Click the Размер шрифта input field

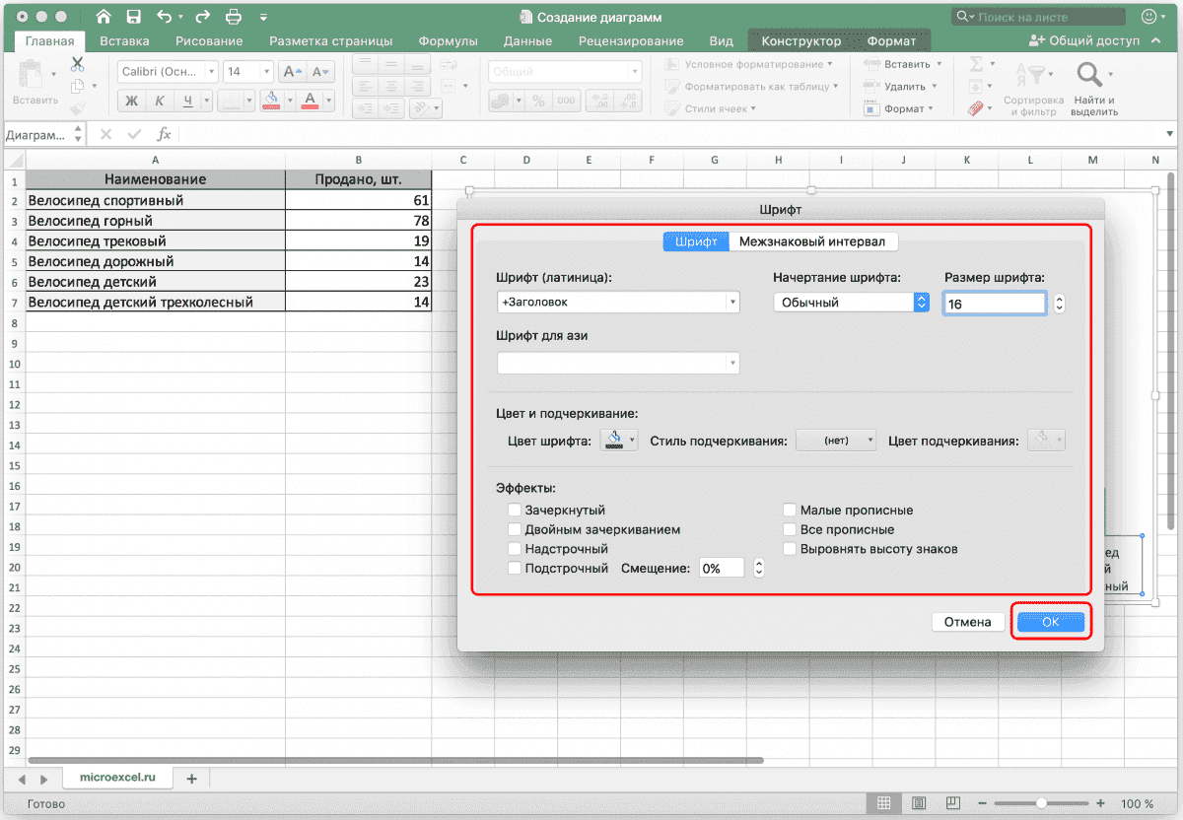[994, 305]
